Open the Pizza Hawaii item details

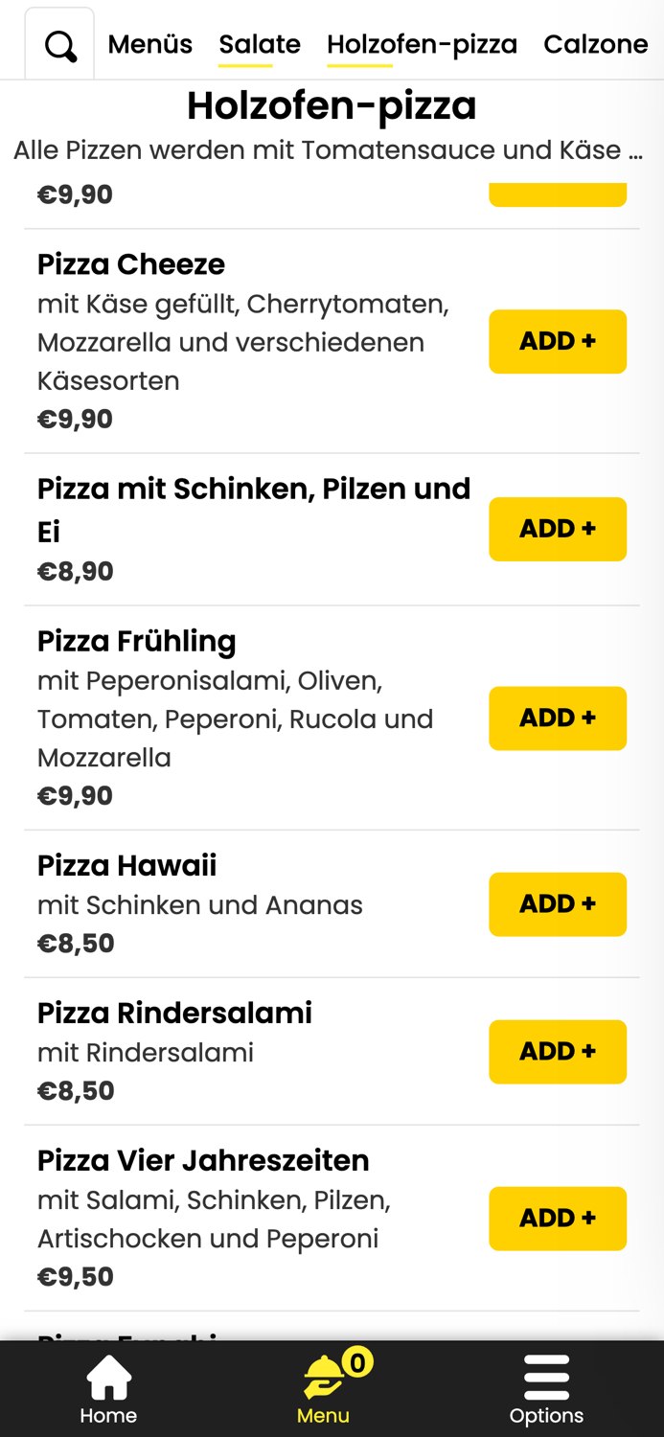click(x=126, y=864)
